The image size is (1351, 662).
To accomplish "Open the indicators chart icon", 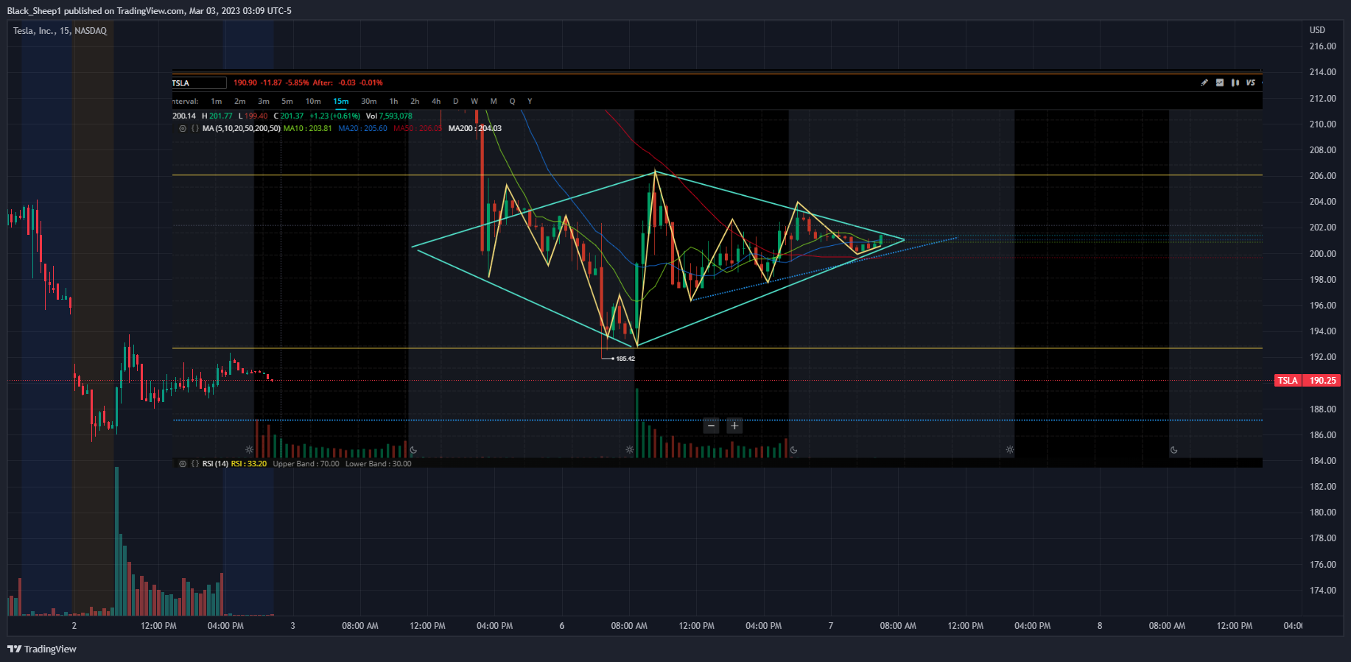I will tap(1220, 82).
